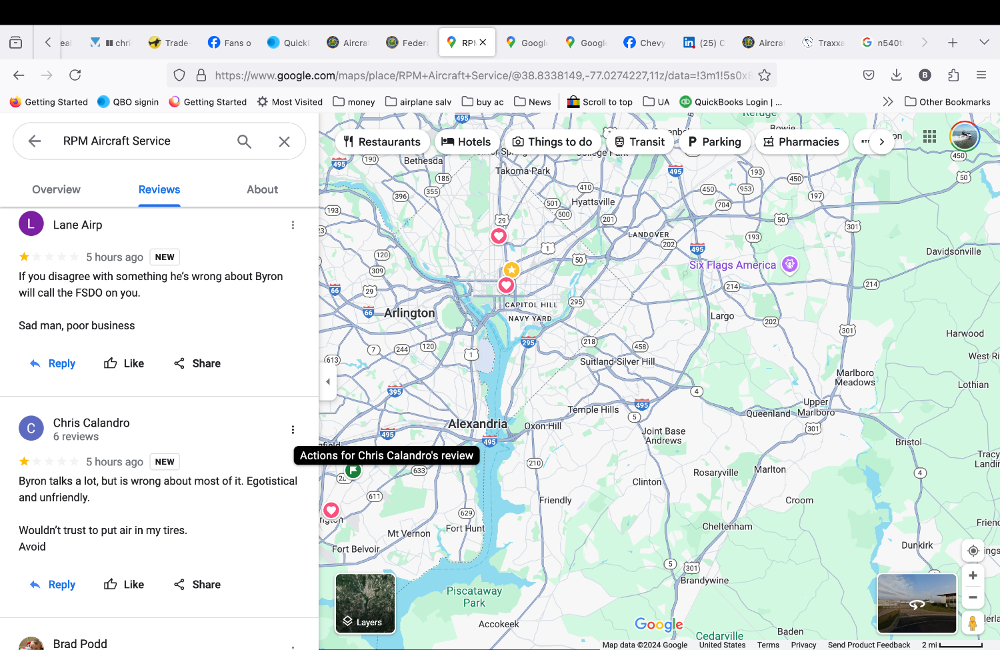The height and width of the screenshot is (650, 1000).
Task: Search using the magnifier icon in Maps
Action: tap(244, 141)
